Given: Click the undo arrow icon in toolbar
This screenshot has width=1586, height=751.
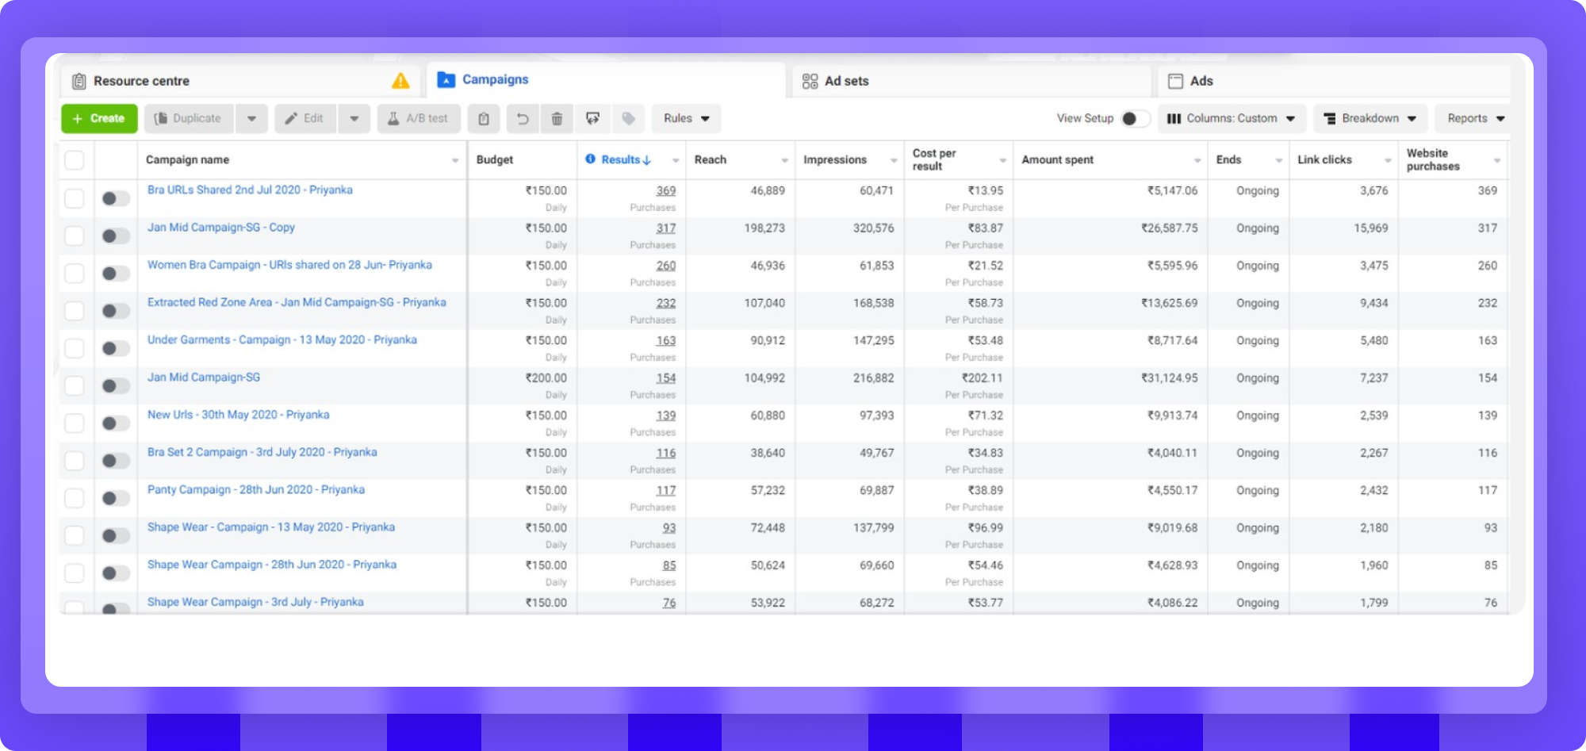Looking at the screenshot, I should (522, 119).
